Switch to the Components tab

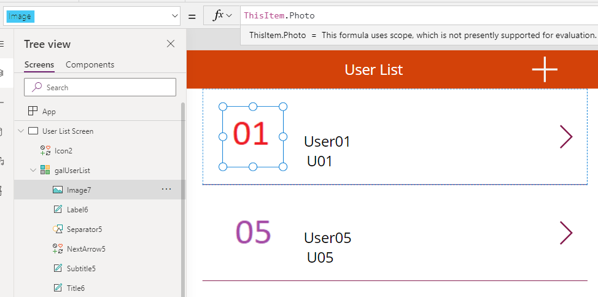[90, 64]
